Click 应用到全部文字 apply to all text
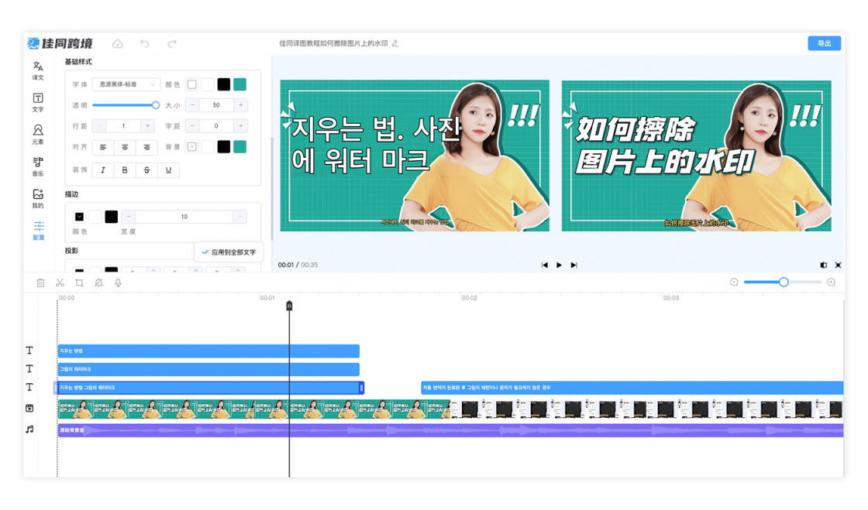 [x=229, y=252]
